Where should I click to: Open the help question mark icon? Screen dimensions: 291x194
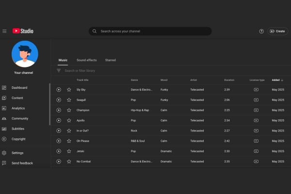point(261,31)
